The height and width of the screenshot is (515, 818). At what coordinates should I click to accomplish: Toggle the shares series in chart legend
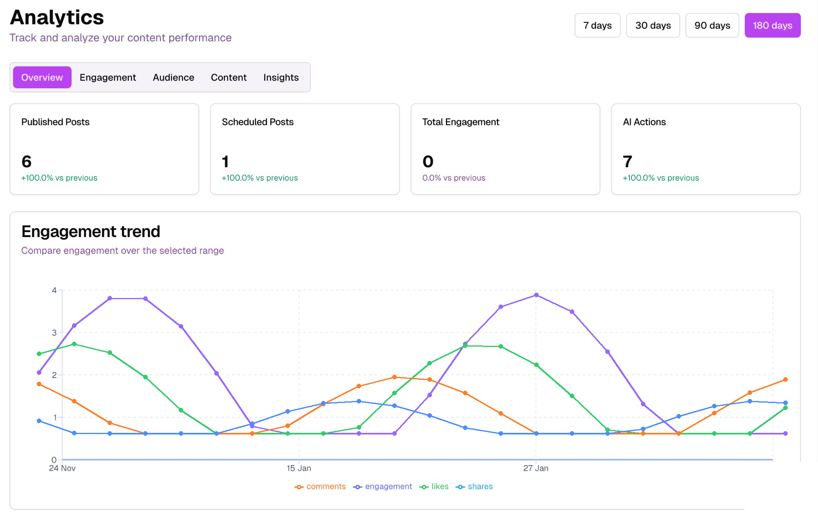tap(474, 486)
